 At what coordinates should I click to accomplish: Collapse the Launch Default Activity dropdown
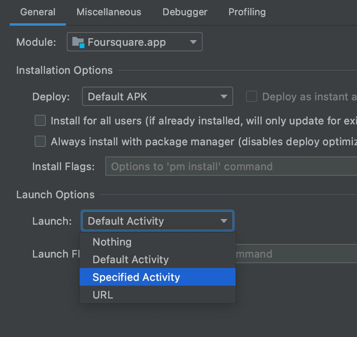tap(158, 221)
